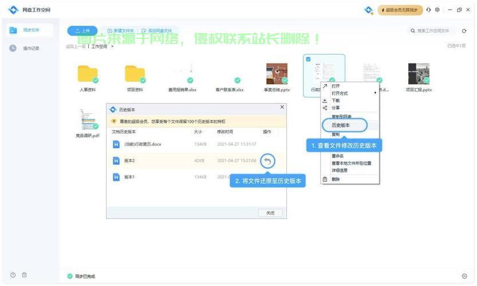Click the 同步已完成 status text
The image size is (477, 286).
(85, 276)
